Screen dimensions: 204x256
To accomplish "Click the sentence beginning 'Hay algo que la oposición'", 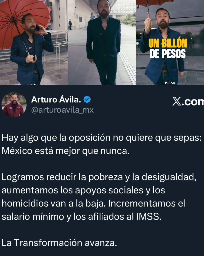I will [x=102, y=138].
